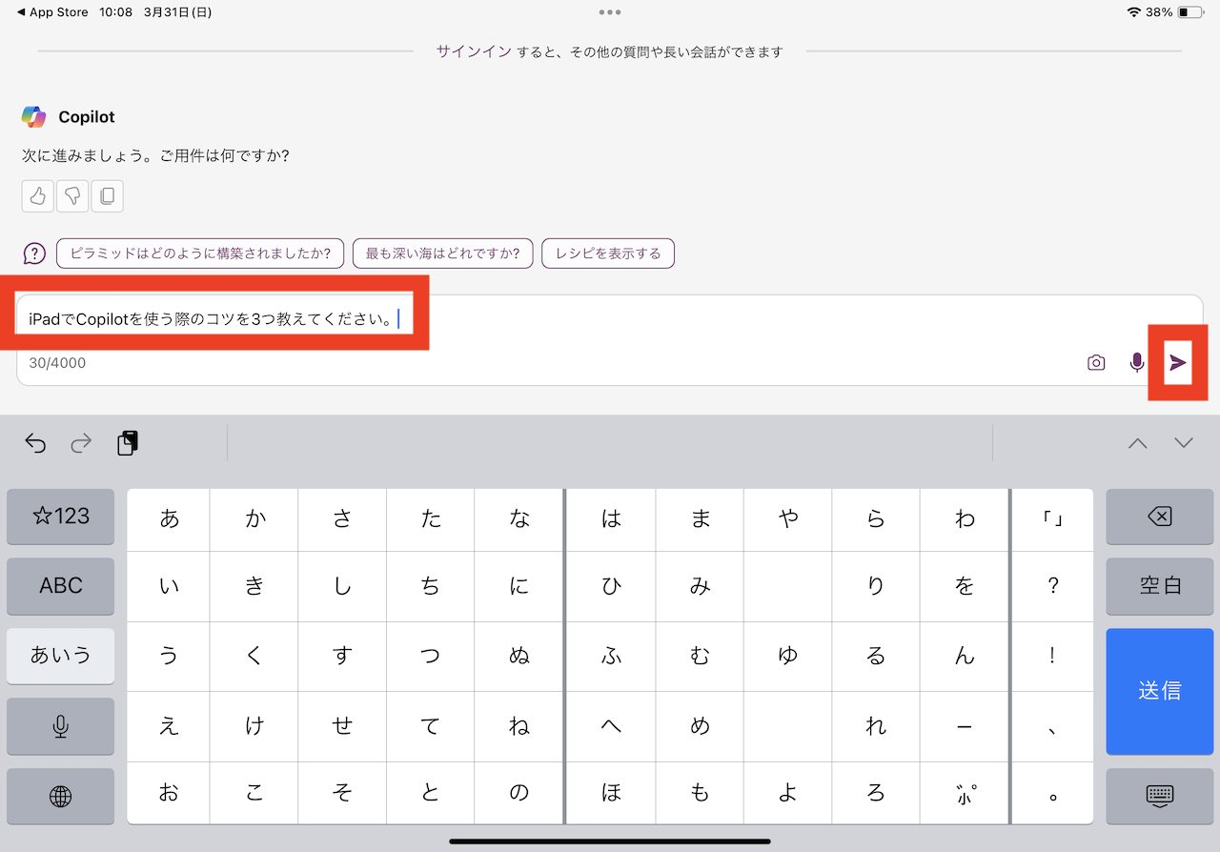Switch to ☆123 symbols keyboard

[61, 517]
